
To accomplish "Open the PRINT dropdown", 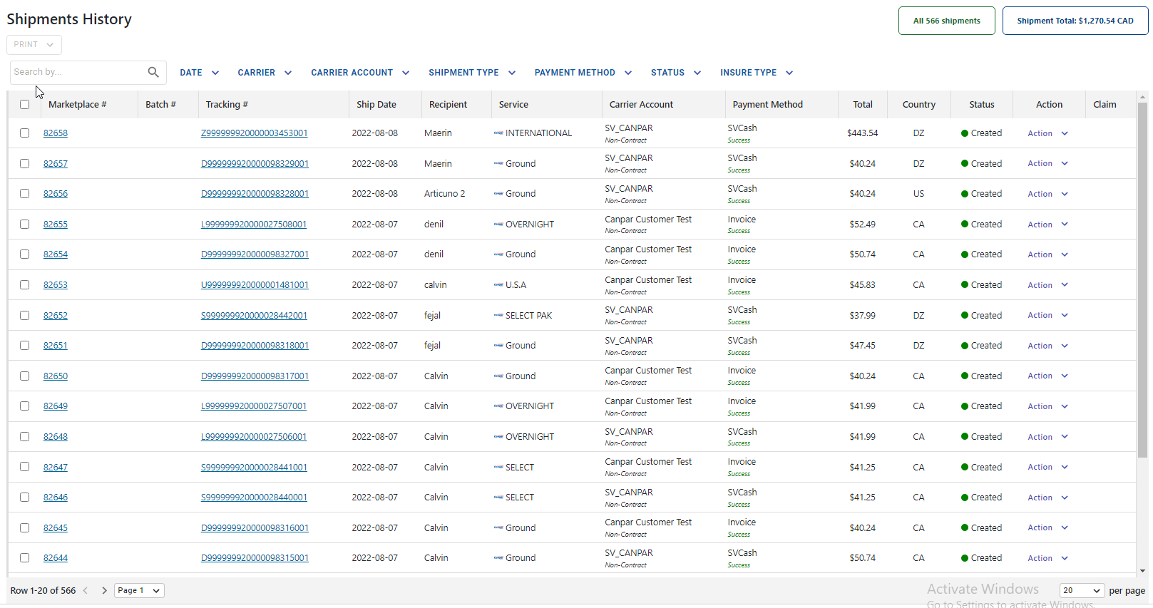I will [x=34, y=44].
